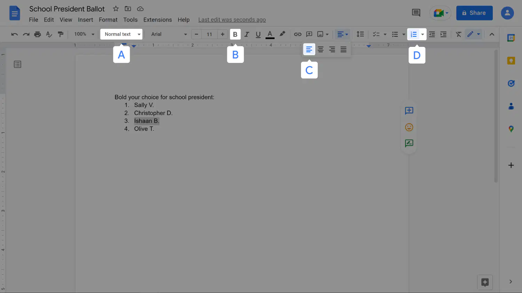Hide the menus with the up chevron
This screenshot has width=522, height=293.
coord(492,34)
